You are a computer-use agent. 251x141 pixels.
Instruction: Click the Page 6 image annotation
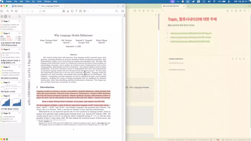11,87
